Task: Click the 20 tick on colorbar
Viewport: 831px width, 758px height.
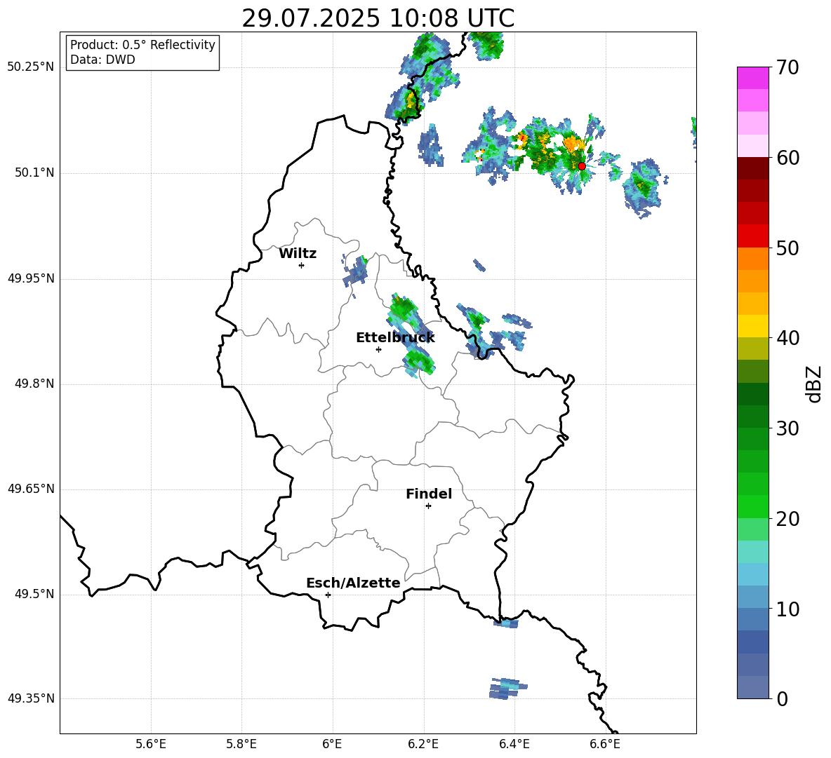Action: pyautogui.click(x=787, y=519)
